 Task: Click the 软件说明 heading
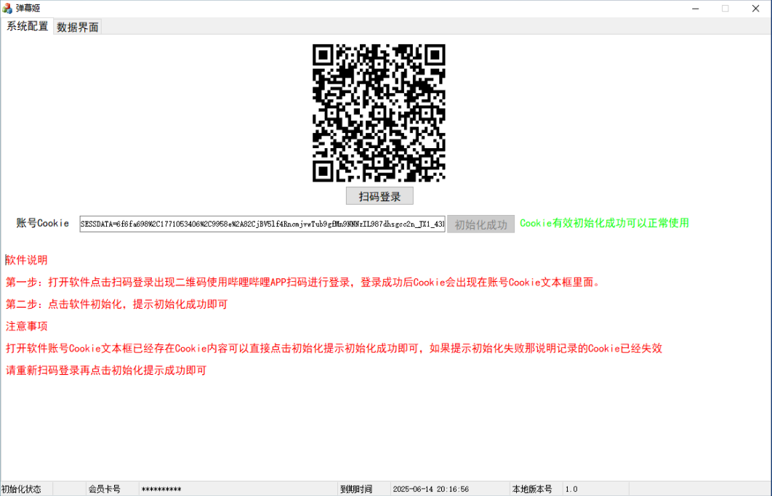click(x=27, y=260)
